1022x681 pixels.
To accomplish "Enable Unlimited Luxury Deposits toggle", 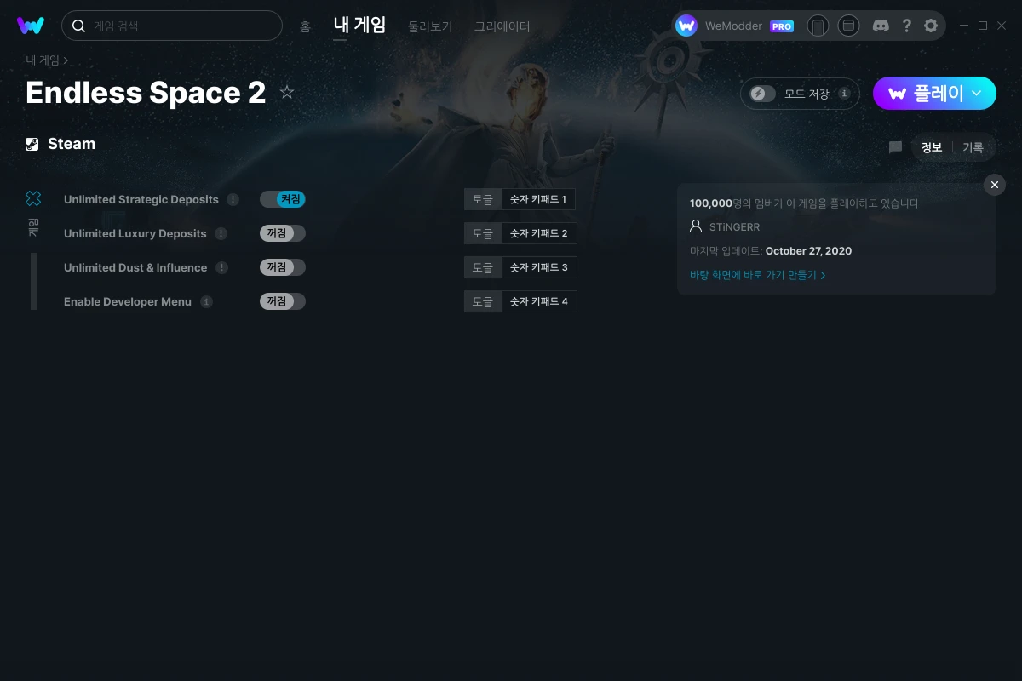I will click(x=283, y=233).
